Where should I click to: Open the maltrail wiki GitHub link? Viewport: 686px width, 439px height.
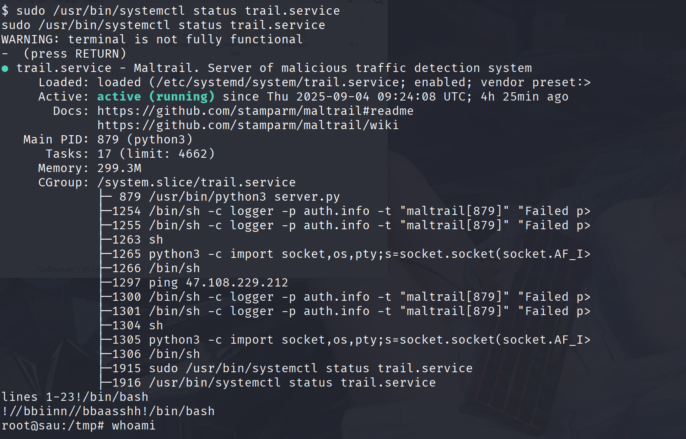click(248, 125)
